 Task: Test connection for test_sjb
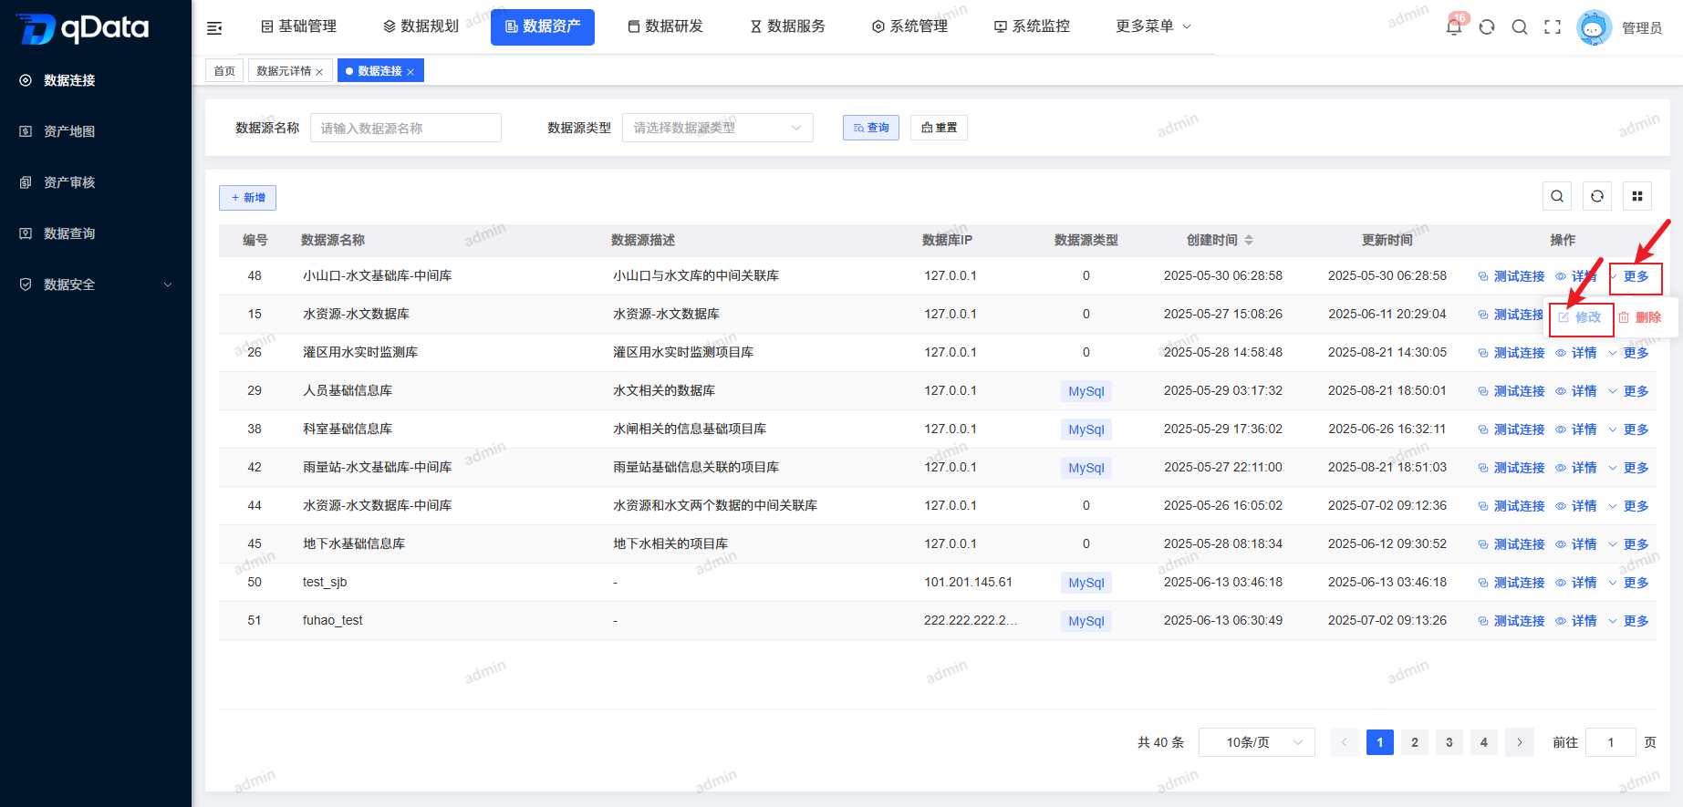pyautogui.click(x=1512, y=583)
